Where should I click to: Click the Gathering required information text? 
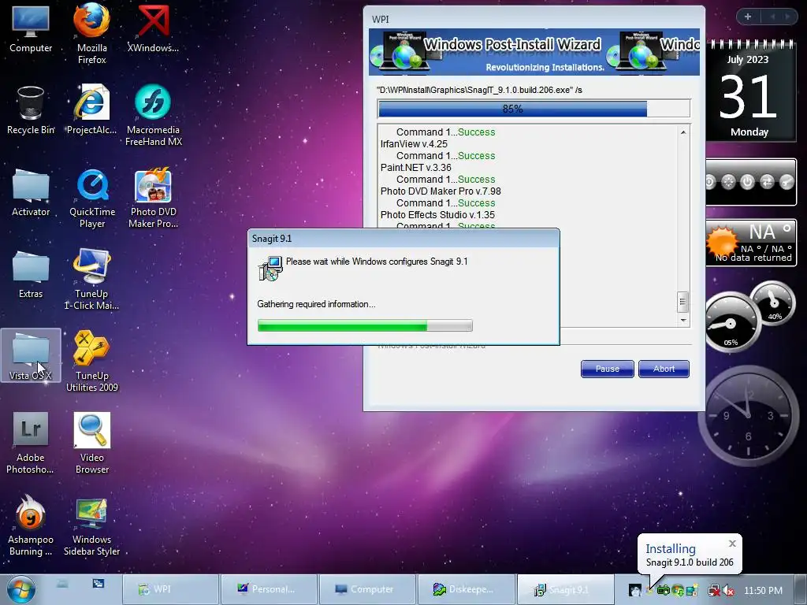316,304
